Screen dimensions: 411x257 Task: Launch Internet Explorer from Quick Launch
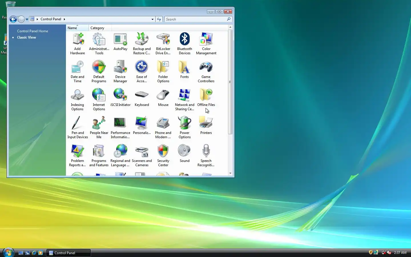click(34, 253)
